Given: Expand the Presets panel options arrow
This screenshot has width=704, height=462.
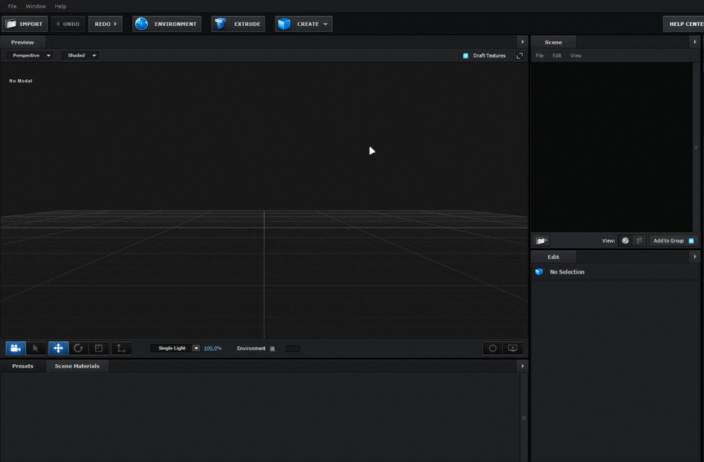Looking at the screenshot, I should click(522, 366).
